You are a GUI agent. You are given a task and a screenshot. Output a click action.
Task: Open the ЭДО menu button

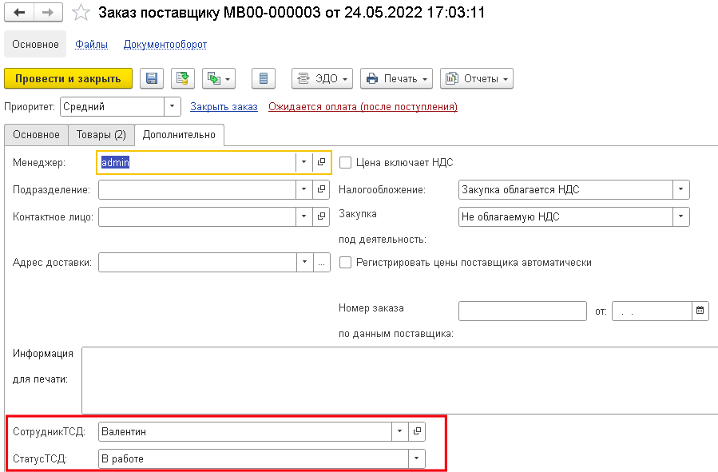pos(323,78)
